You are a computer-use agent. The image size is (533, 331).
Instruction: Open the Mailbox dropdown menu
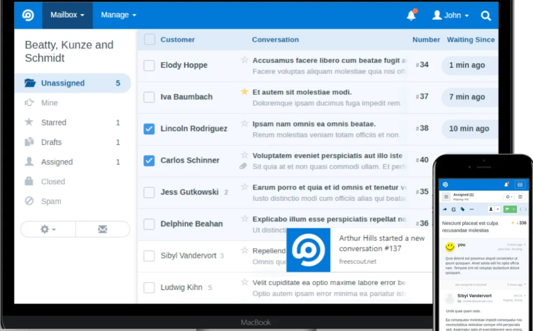click(68, 15)
